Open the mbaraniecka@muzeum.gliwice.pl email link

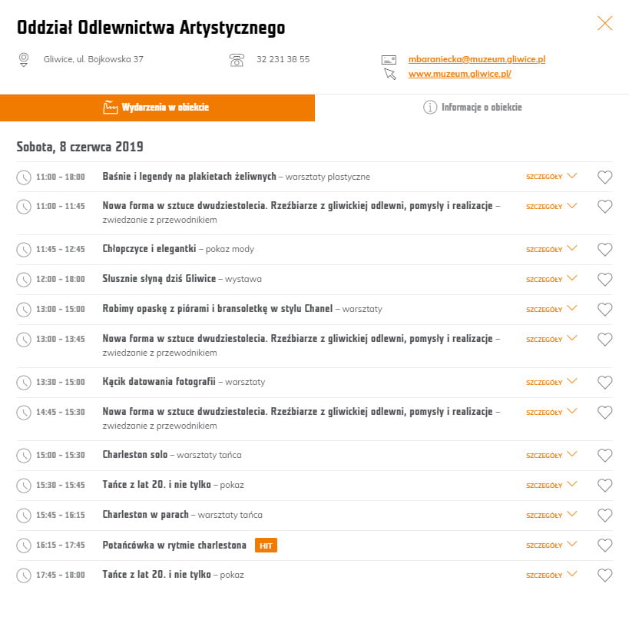tap(476, 59)
